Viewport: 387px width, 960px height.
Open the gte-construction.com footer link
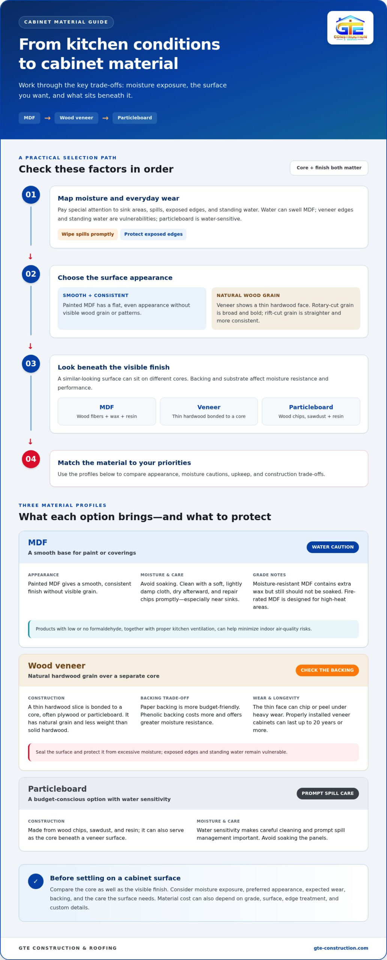point(341,948)
